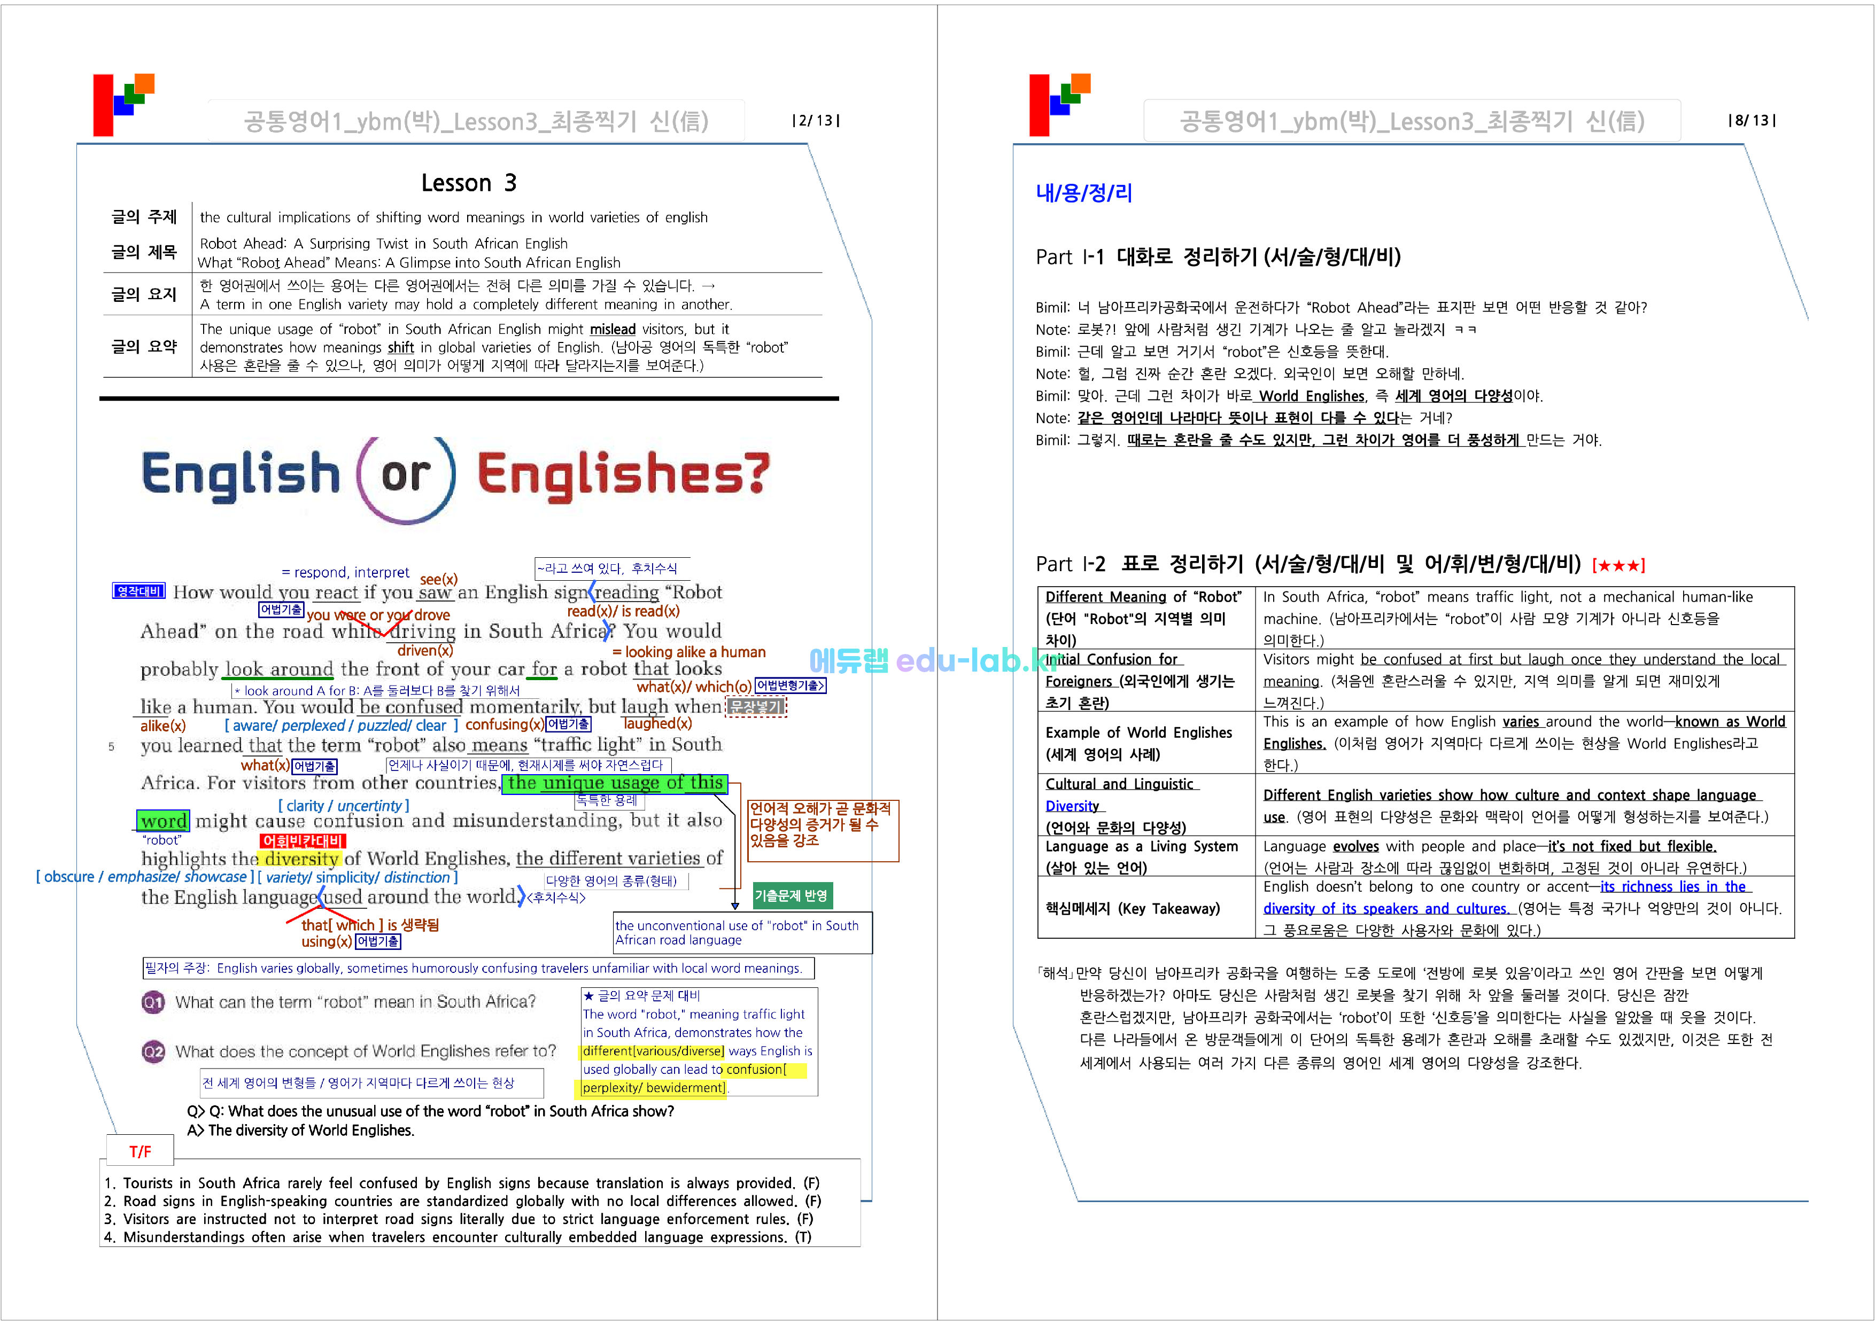Click the '2/13' page number indicator

815,121
